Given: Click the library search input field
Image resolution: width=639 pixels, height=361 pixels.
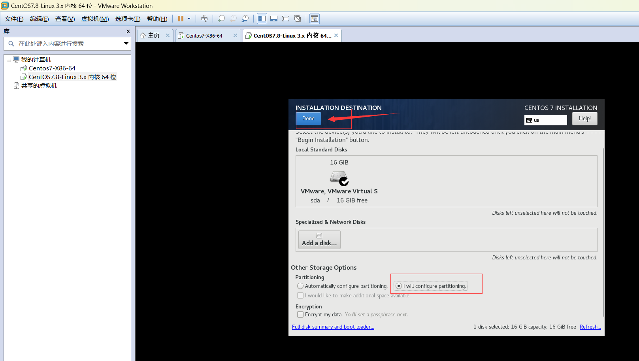Looking at the screenshot, I should point(67,43).
